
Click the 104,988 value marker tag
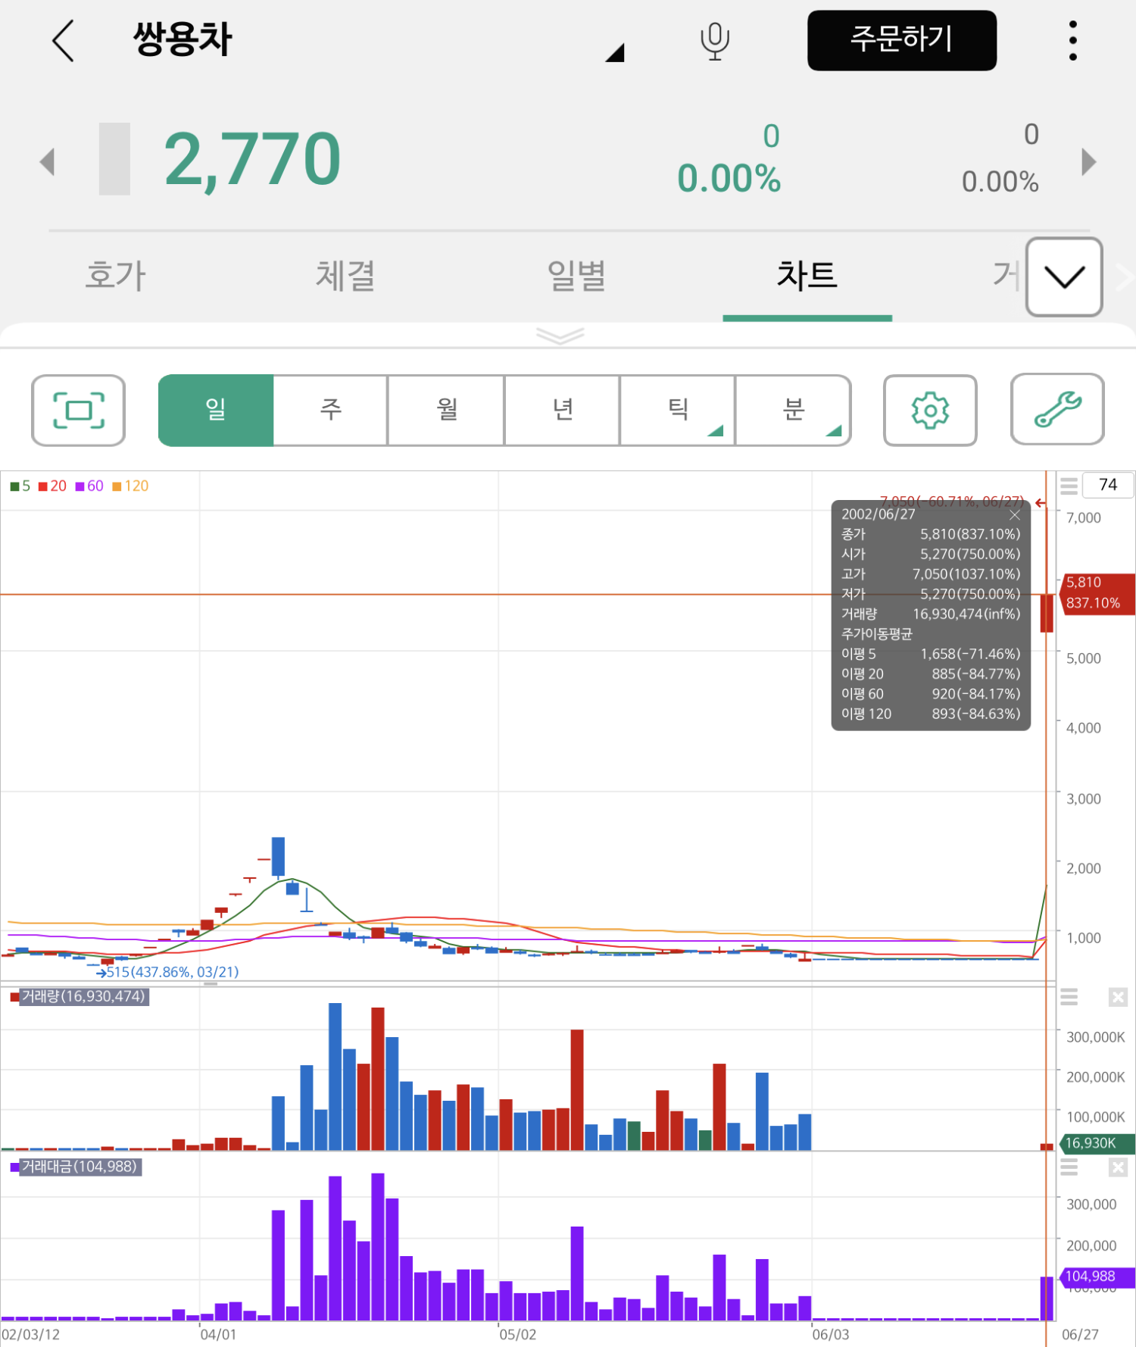click(1097, 1277)
